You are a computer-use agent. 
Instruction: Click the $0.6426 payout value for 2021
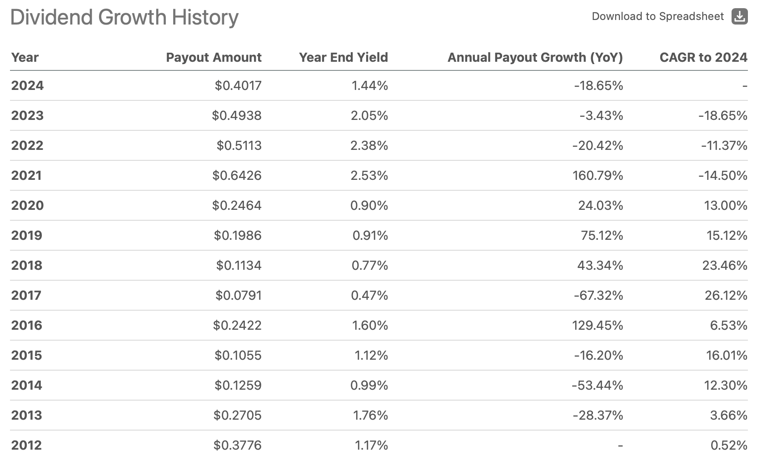click(237, 175)
